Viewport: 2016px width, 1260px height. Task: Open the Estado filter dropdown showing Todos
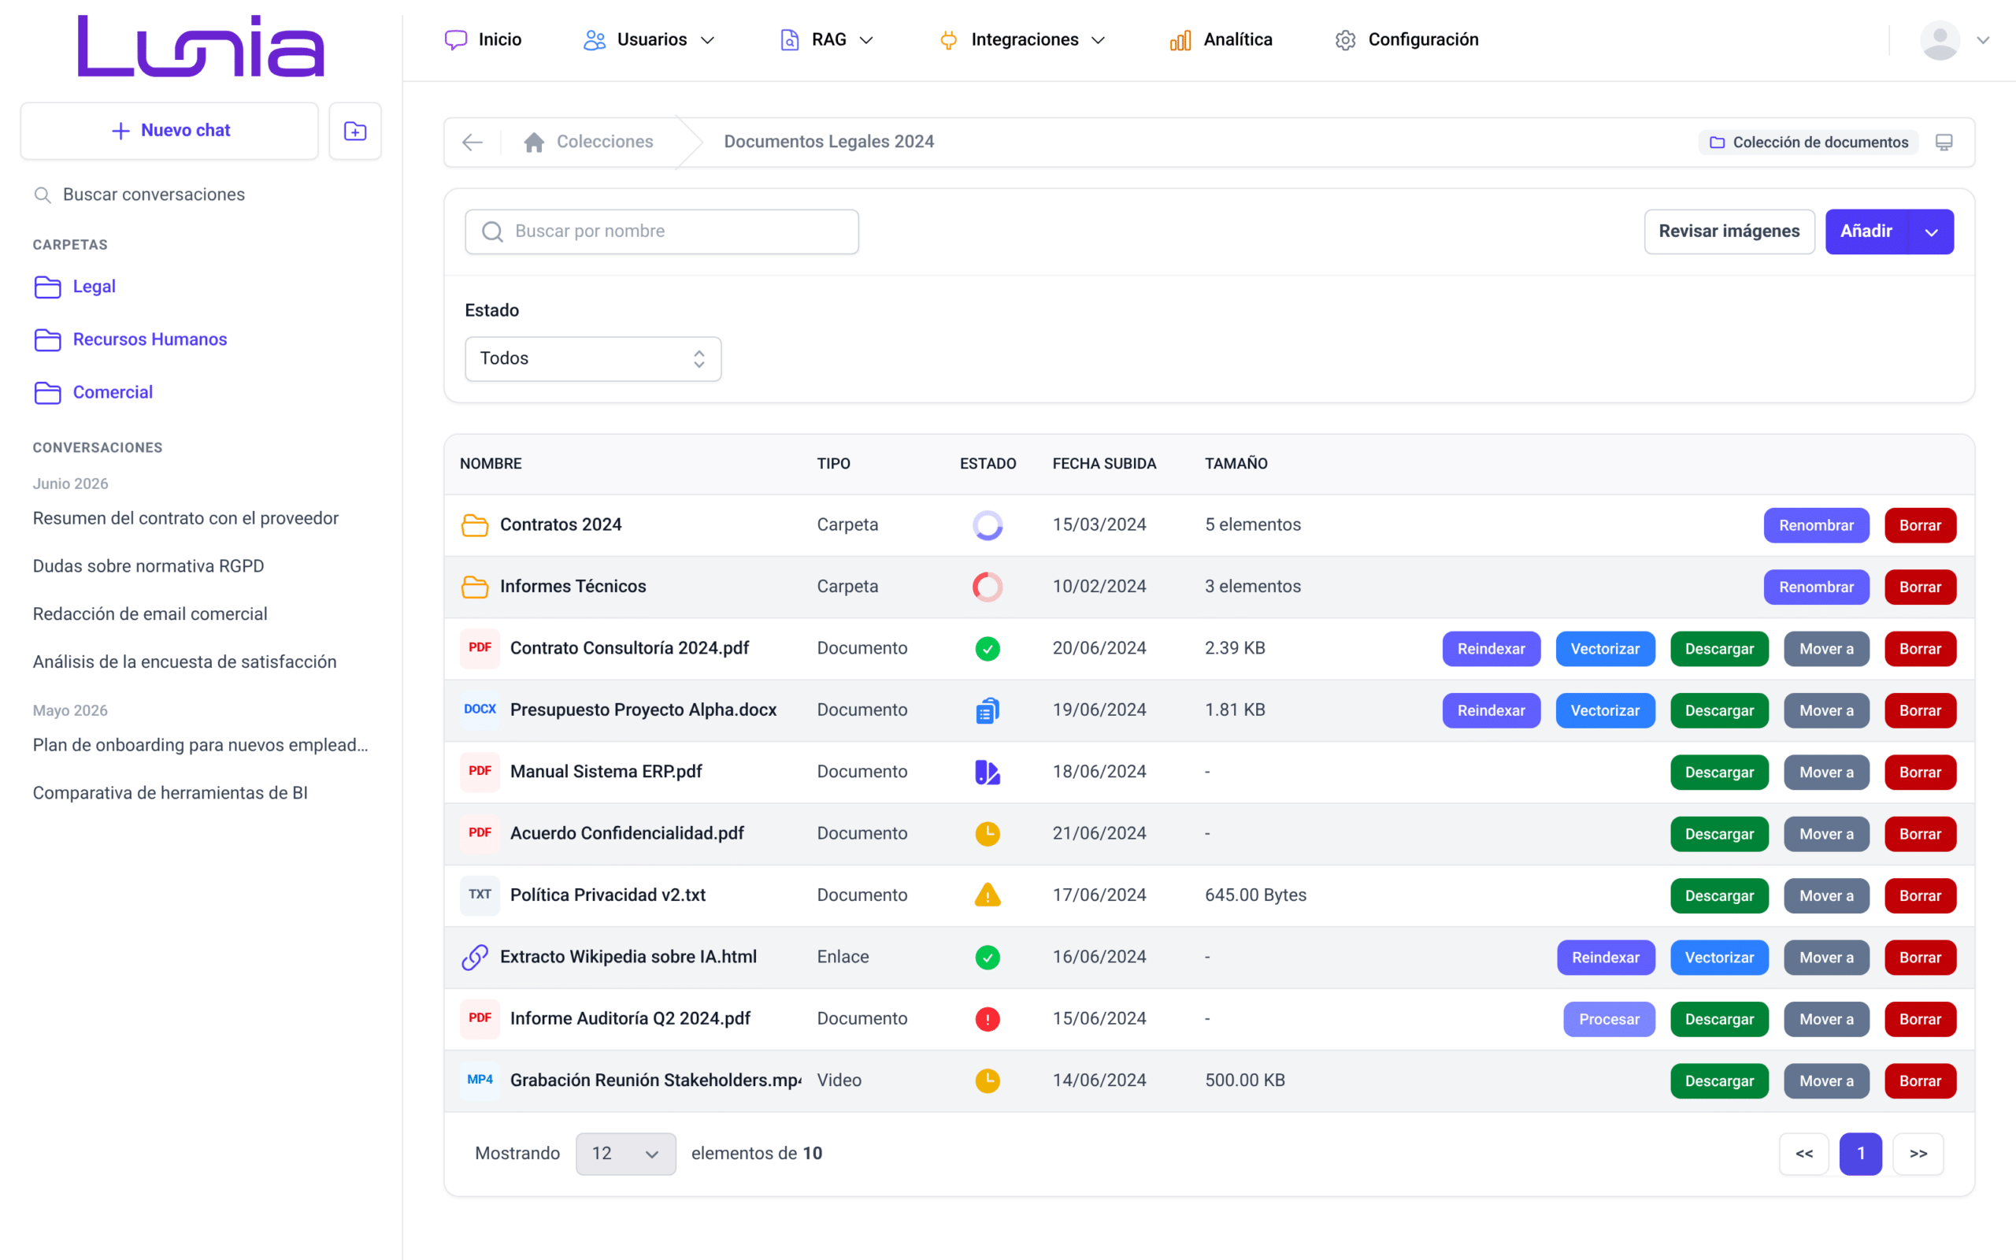coord(593,359)
